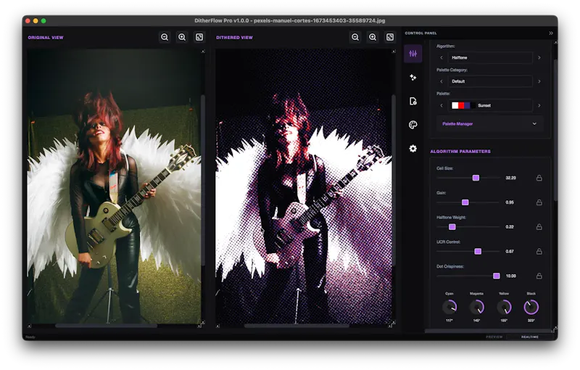The image size is (580, 370).
Task: Click the Dithered View label
Action: (x=234, y=38)
